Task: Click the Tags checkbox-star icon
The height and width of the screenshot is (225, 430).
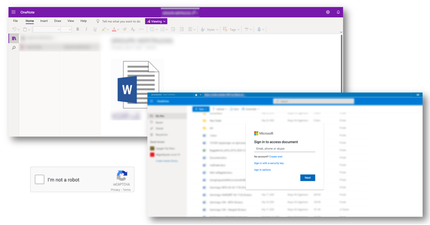Action: click(x=225, y=29)
